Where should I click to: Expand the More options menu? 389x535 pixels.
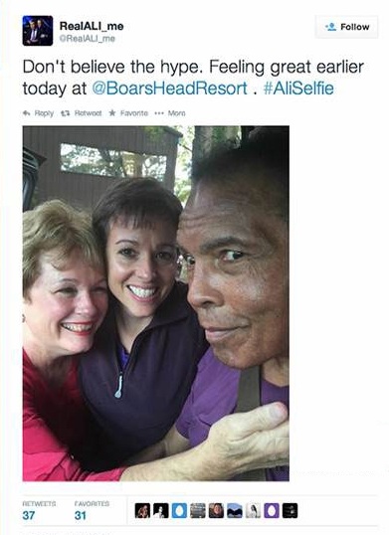170,113
